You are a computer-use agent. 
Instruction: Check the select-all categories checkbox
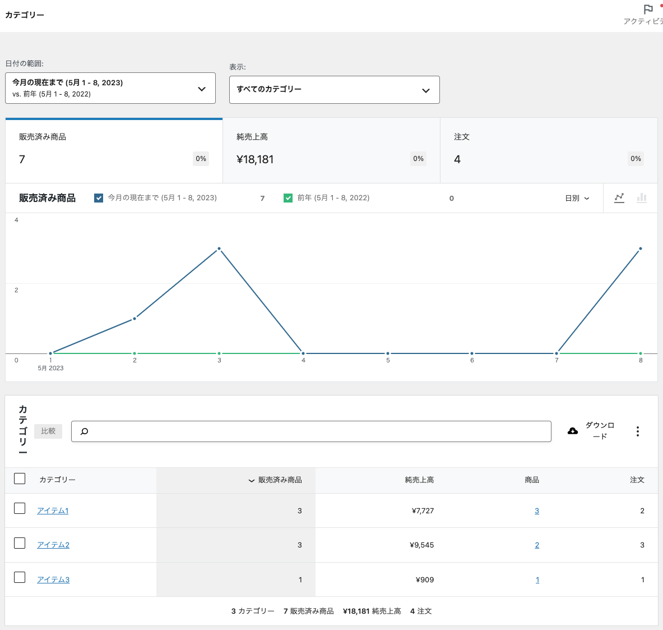coord(20,479)
